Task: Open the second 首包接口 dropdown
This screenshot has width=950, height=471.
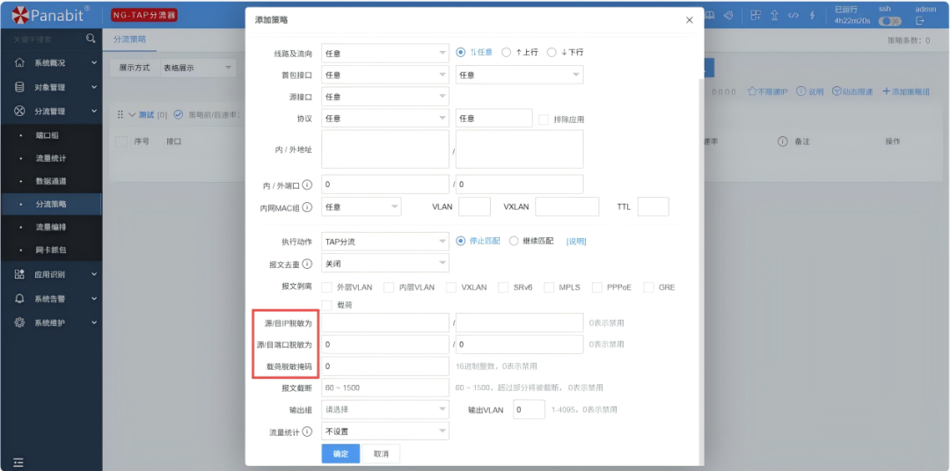Action: 520,75
